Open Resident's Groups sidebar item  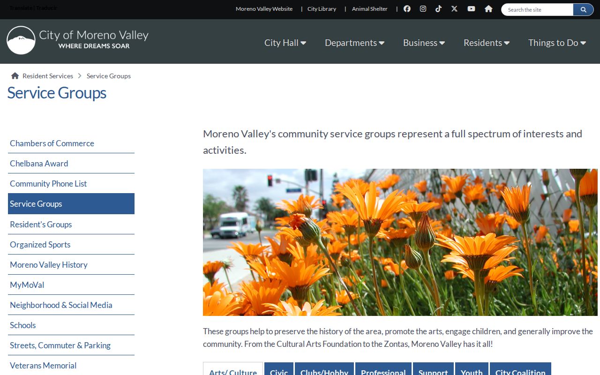71,225
